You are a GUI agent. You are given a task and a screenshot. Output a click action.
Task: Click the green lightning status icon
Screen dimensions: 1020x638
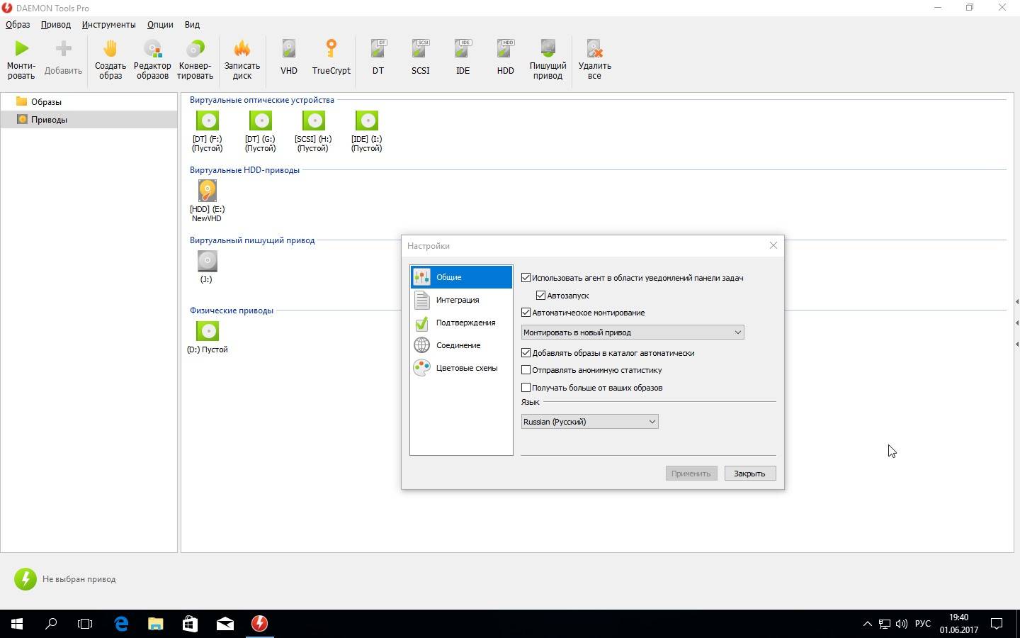coord(25,579)
